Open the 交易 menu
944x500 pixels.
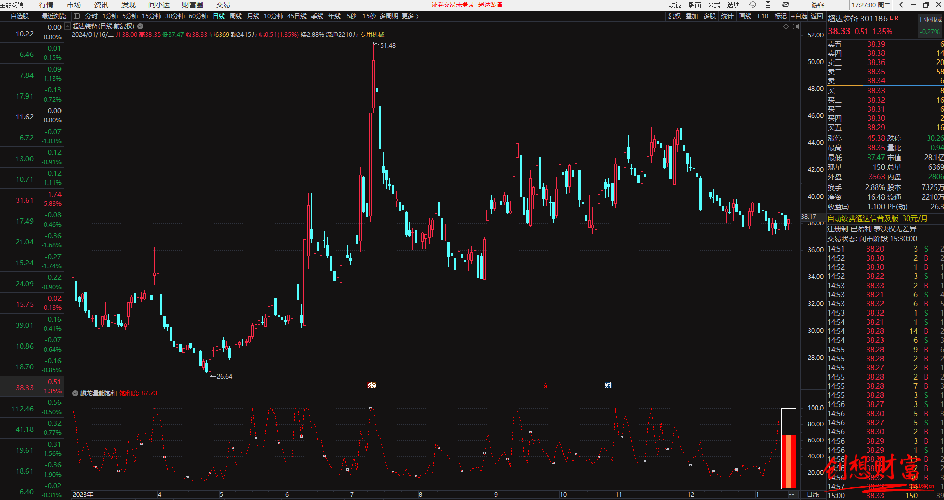click(223, 5)
